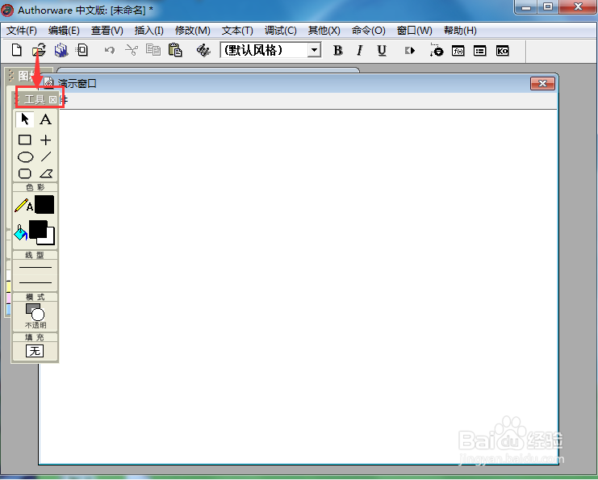Open the 编辑(E) menu
Image resolution: width=598 pixels, height=480 pixels.
(x=64, y=31)
